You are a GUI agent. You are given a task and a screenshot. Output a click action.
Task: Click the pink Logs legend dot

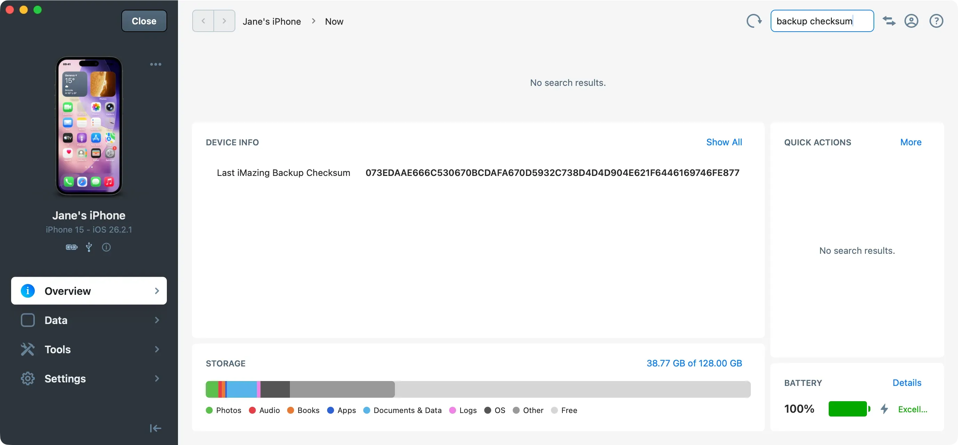click(x=452, y=410)
